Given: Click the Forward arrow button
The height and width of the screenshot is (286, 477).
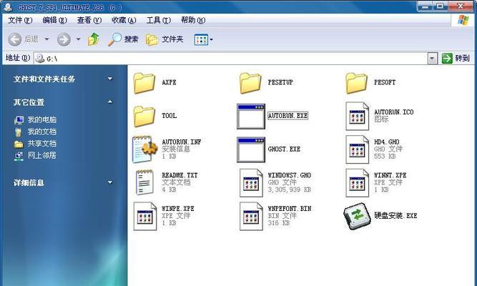Looking at the screenshot, I should pyautogui.click(x=64, y=39).
